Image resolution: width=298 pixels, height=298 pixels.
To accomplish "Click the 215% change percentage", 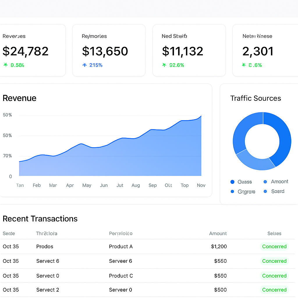I will (96, 65).
